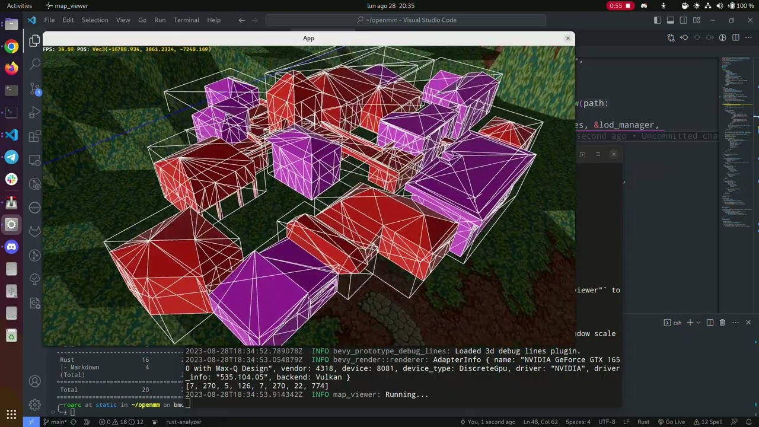Click Go Live in status bar
This screenshot has height=427, width=759.
coord(671,422)
